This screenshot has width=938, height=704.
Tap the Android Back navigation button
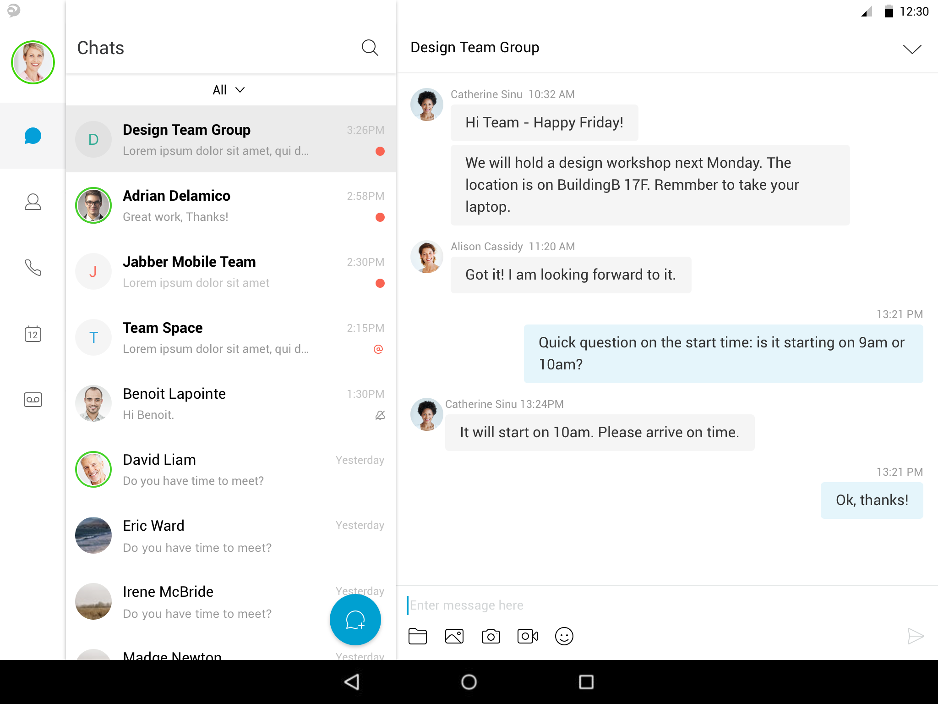pos(352,682)
